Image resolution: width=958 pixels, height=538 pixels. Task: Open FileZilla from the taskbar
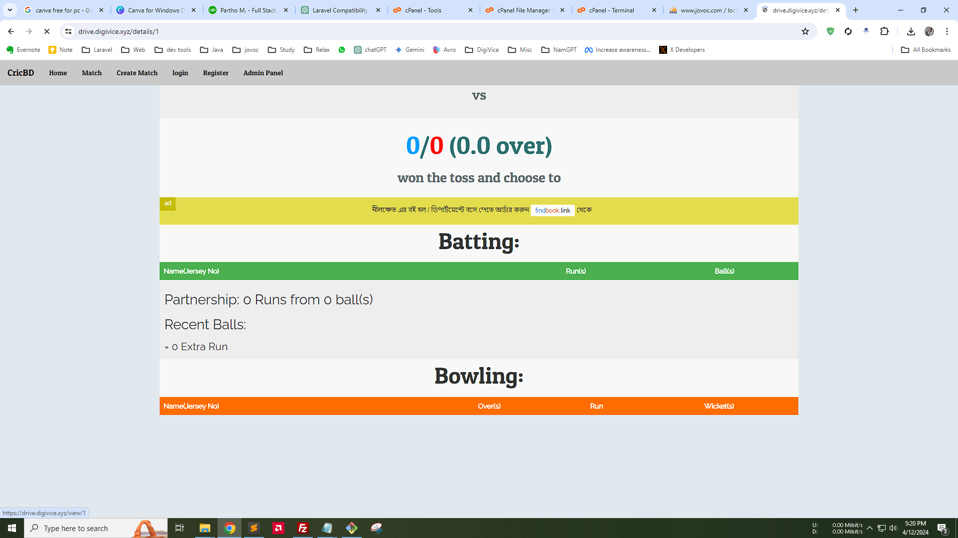tap(302, 528)
